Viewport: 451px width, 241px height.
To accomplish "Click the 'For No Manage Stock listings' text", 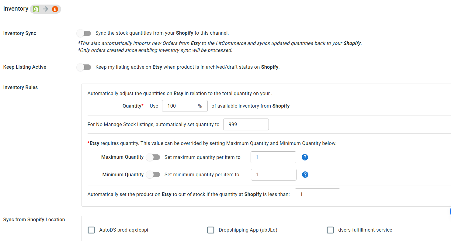I will [x=154, y=125].
